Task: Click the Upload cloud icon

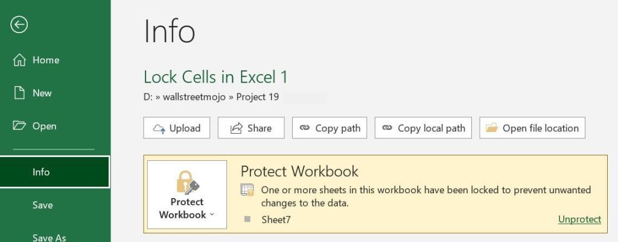Action: point(159,128)
